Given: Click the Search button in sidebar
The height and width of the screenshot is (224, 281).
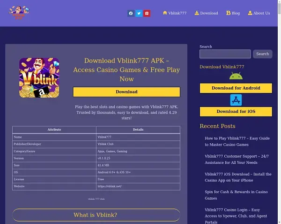Looking at the screenshot, I should pos(262,54).
